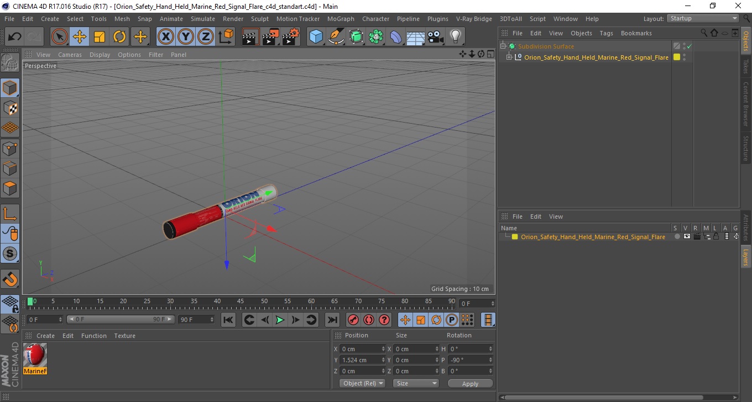
Task: Click yellow color swatch in Layers panel
Action: point(515,237)
